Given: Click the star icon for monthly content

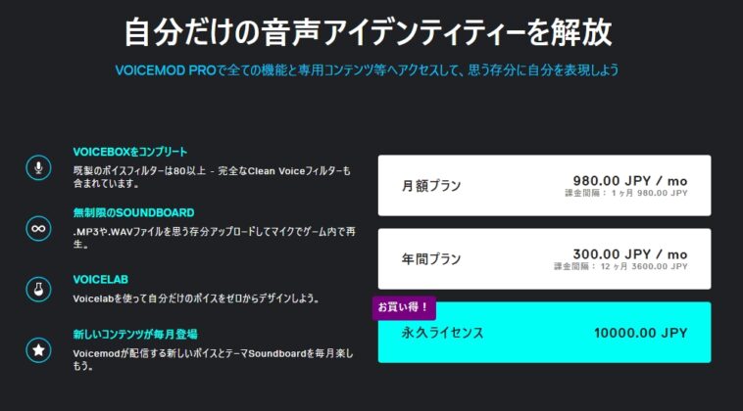Looking at the screenshot, I should coord(38,350).
